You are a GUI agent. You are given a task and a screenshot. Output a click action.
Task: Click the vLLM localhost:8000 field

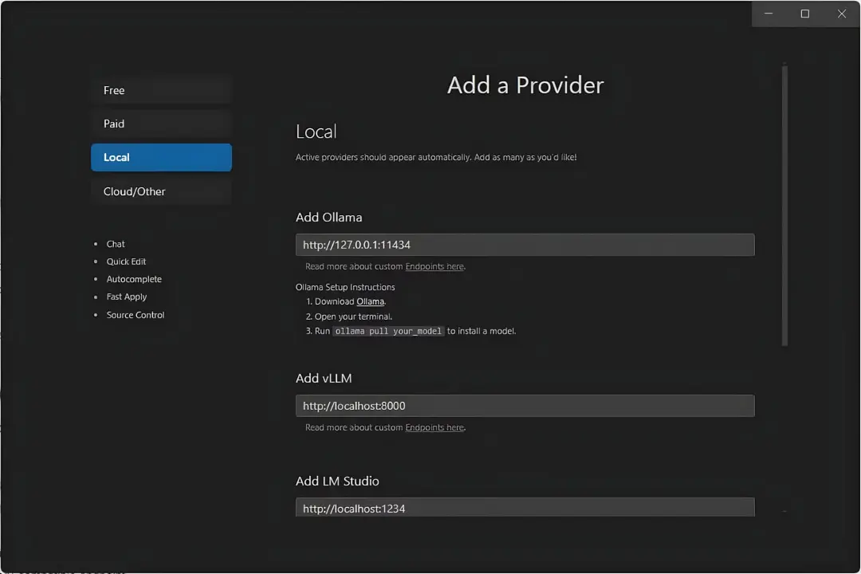(525, 405)
